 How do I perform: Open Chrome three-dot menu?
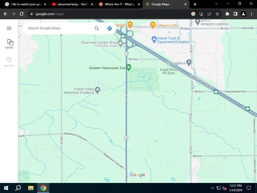click(251, 14)
